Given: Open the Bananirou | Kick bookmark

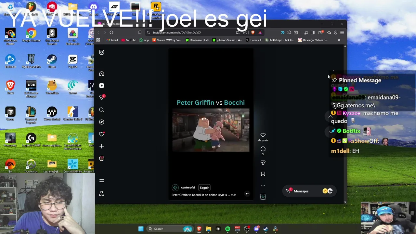Looking at the screenshot, I should [x=197, y=40].
